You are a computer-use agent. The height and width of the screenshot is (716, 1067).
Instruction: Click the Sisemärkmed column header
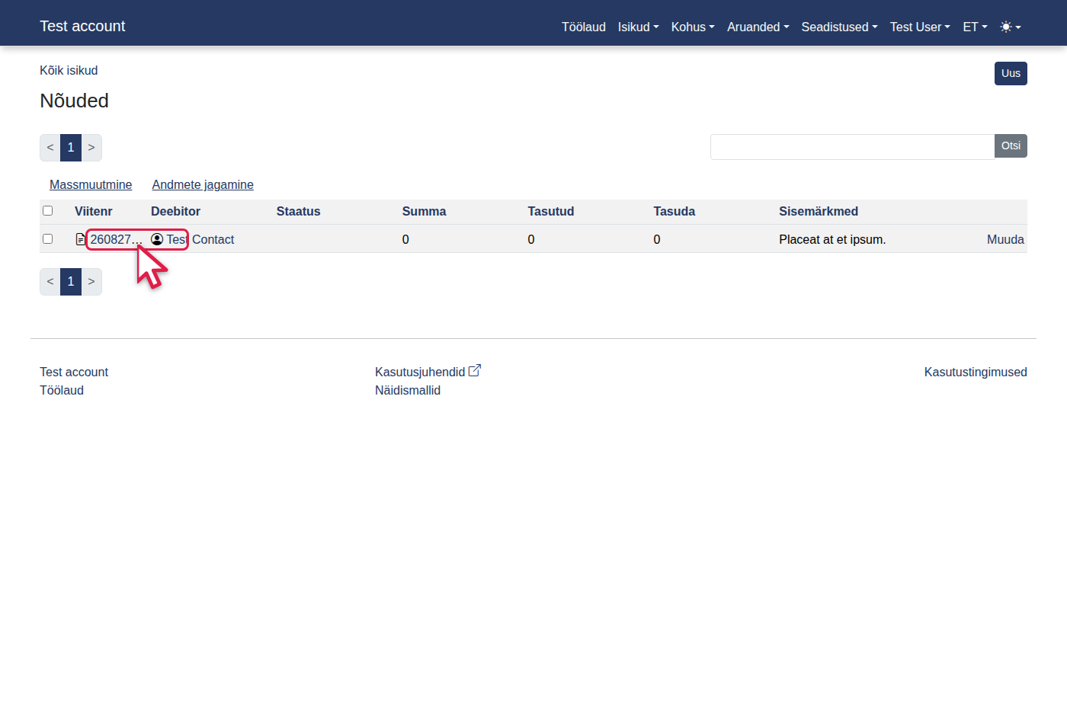819,211
